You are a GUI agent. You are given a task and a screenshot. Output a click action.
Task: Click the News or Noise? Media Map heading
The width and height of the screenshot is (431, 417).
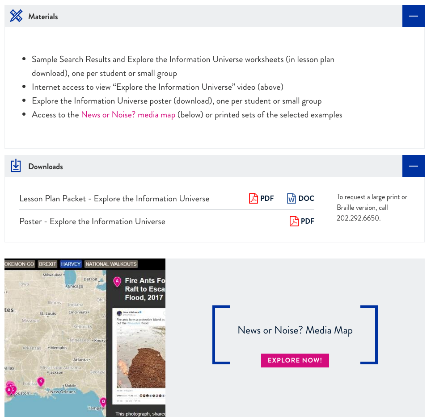(295, 330)
